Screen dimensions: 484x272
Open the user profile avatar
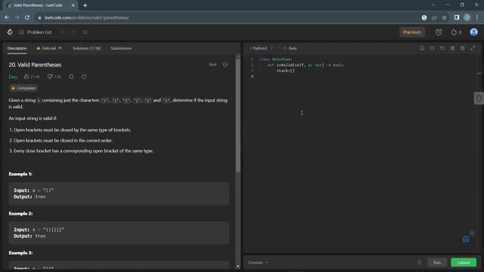pos(474,32)
